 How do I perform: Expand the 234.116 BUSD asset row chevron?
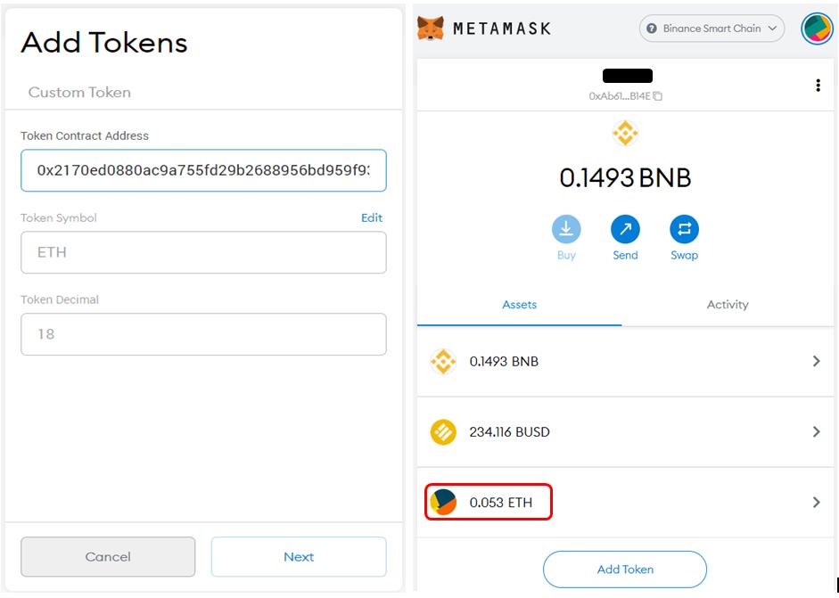[x=816, y=431]
